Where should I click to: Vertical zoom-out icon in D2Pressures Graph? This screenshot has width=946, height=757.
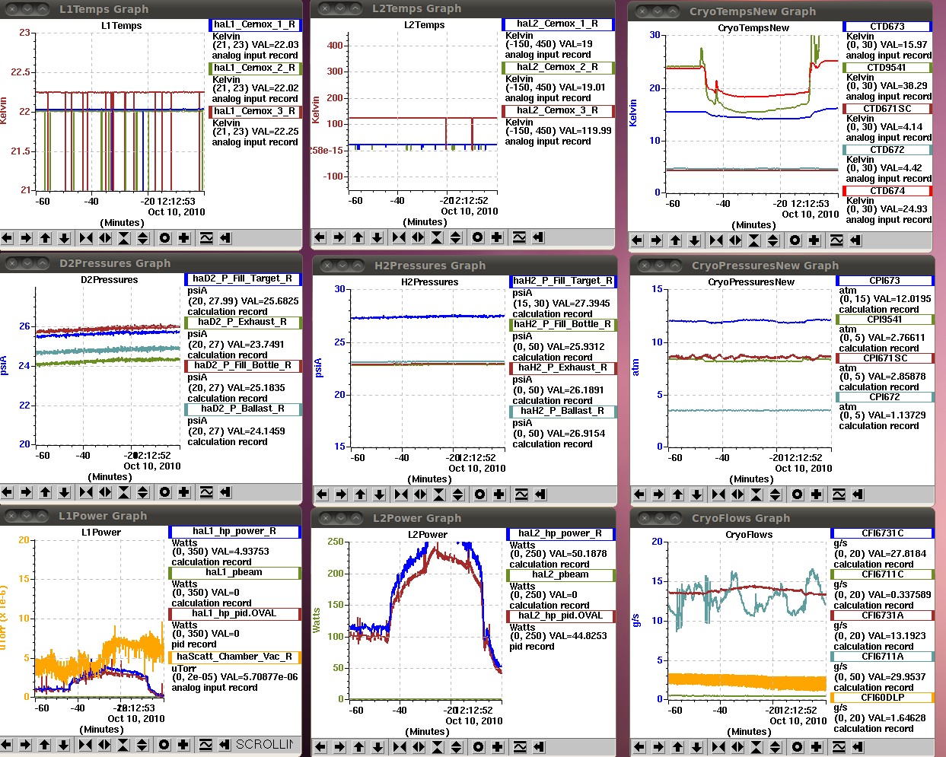point(143,492)
